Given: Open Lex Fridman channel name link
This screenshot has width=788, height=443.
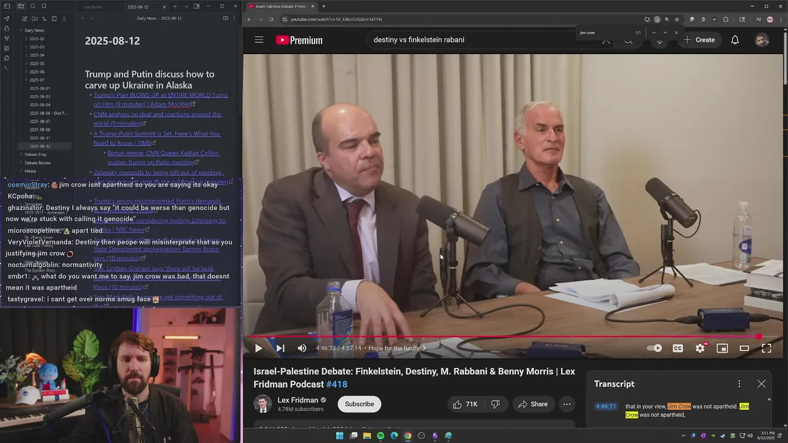Looking at the screenshot, I should pyautogui.click(x=298, y=400).
